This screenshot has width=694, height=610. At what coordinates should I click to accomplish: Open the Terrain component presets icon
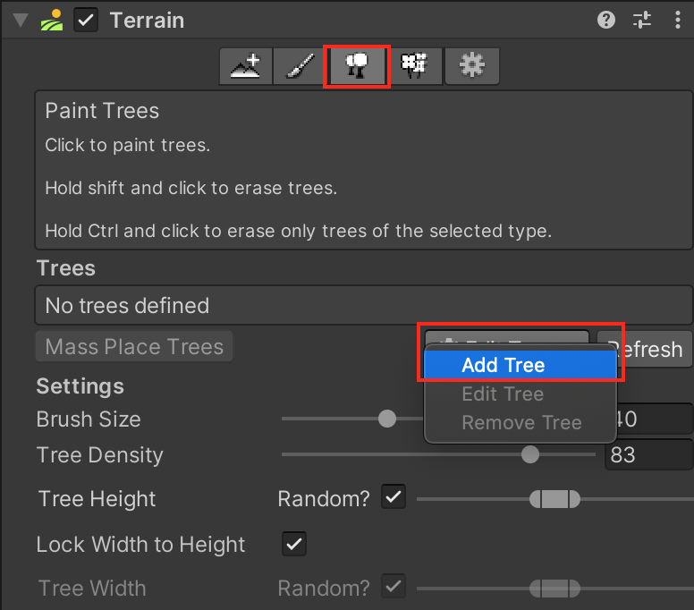[642, 20]
